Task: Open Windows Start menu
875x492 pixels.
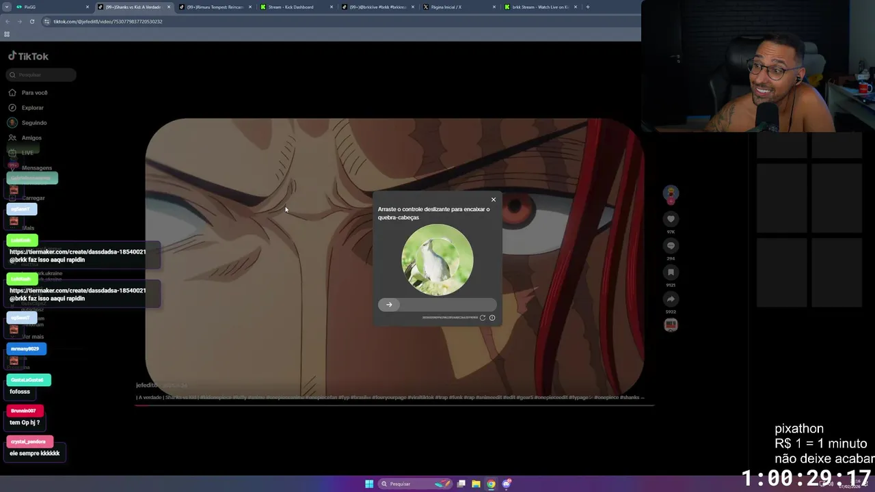Action: point(369,484)
